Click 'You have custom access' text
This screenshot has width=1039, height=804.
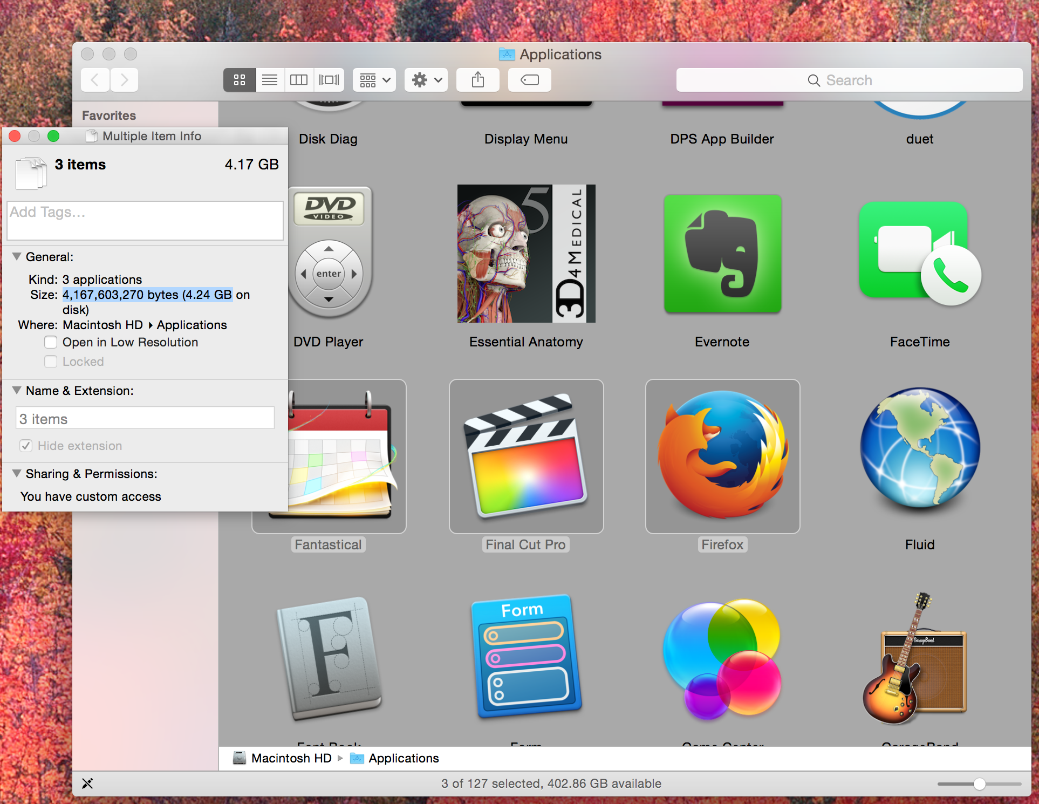click(x=91, y=496)
